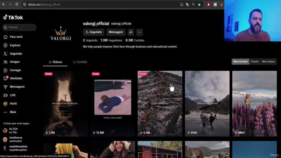Click the zoom magnifier icon in address bar

(x=193, y=5)
